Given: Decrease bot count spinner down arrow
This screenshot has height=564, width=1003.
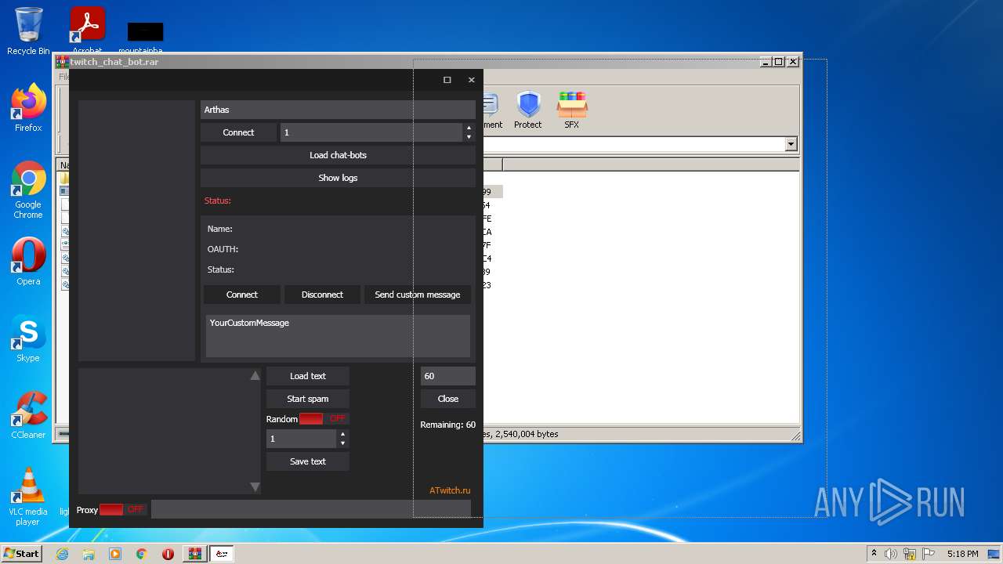Looking at the screenshot, I should tap(469, 137).
